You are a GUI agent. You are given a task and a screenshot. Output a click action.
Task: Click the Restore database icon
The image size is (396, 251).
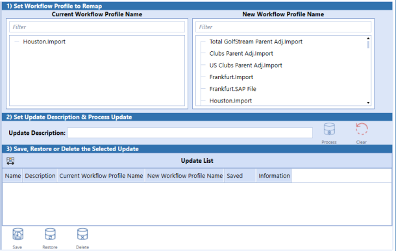(x=50, y=234)
